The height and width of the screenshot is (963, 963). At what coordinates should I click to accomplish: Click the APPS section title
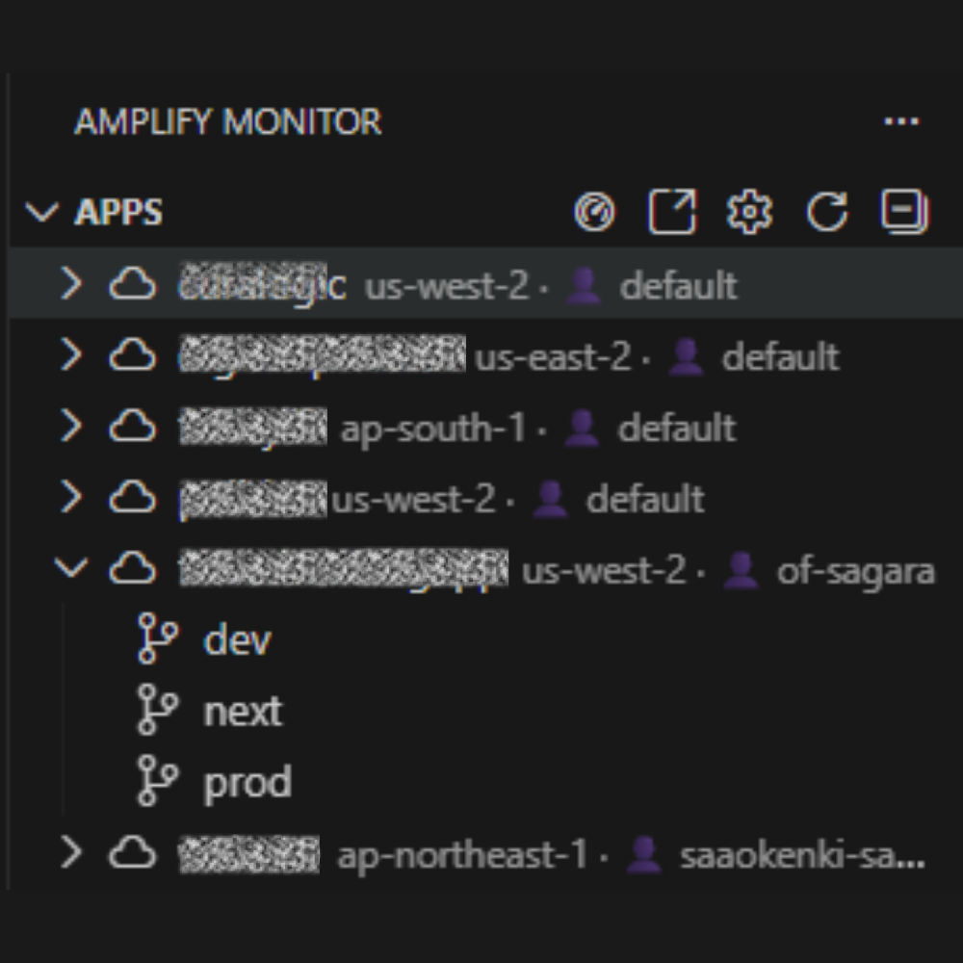(117, 214)
